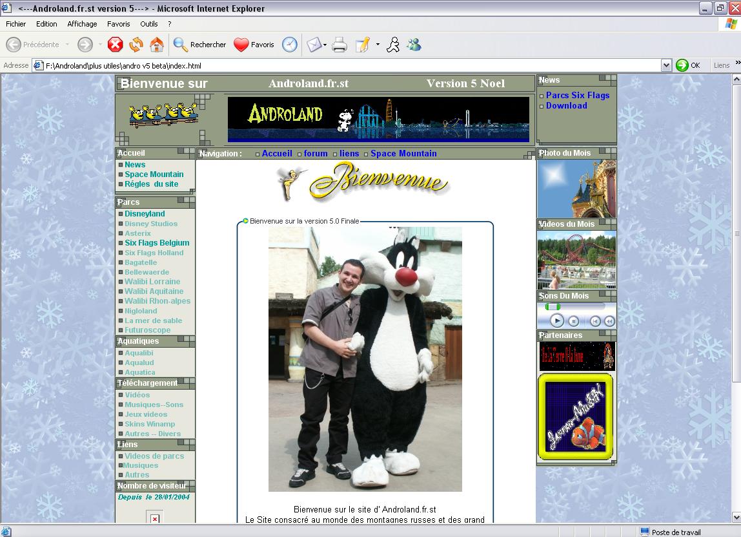Open Videos du Mois roller coaster thumbnail
741x537 pixels.
tap(576, 260)
